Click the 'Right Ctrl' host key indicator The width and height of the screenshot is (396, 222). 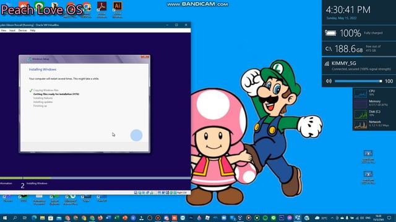tap(182, 193)
